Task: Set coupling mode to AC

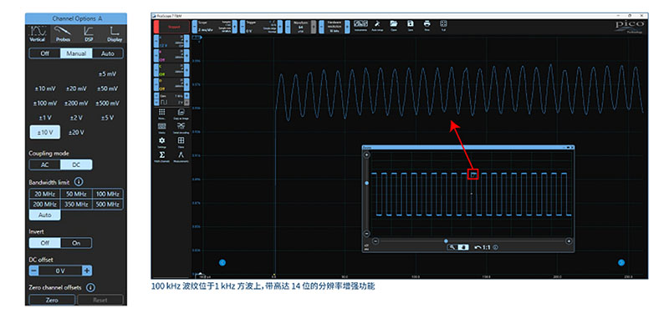Action: 45,164
